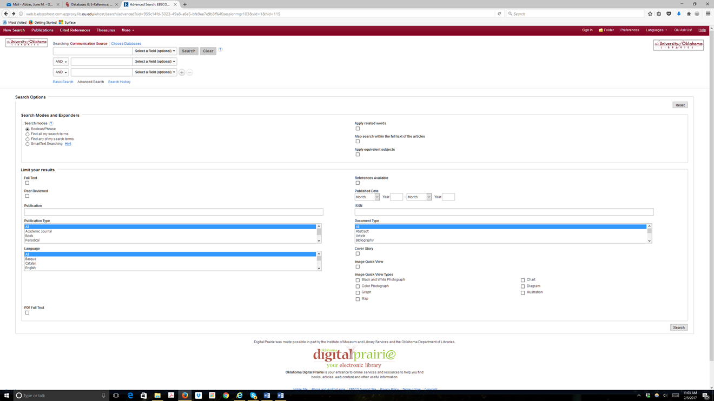Check the Peer Reviewed checkbox
714x401 pixels.
27,196
